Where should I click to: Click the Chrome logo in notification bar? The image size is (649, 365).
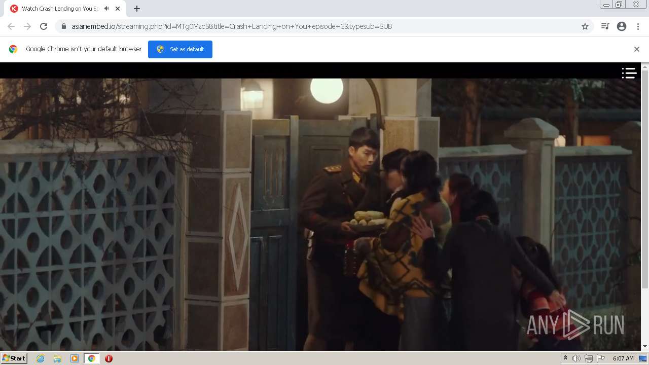coord(13,49)
